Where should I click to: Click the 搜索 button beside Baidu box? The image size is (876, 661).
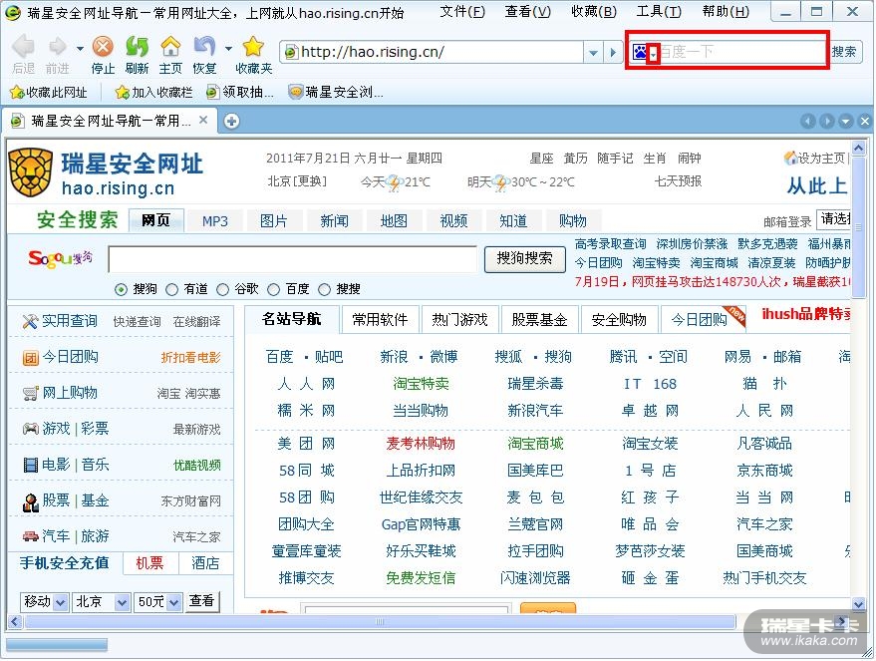point(844,52)
